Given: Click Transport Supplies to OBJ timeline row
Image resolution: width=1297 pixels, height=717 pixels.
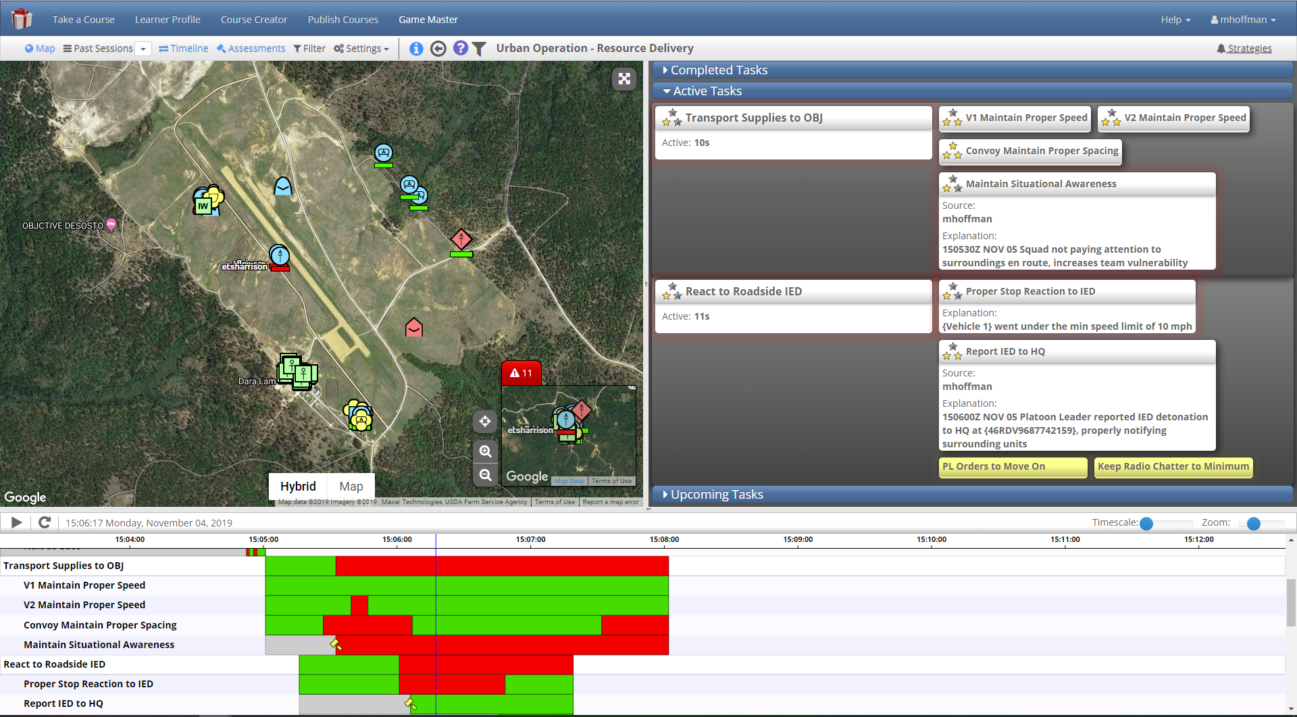Looking at the screenshot, I should coord(642,566).
